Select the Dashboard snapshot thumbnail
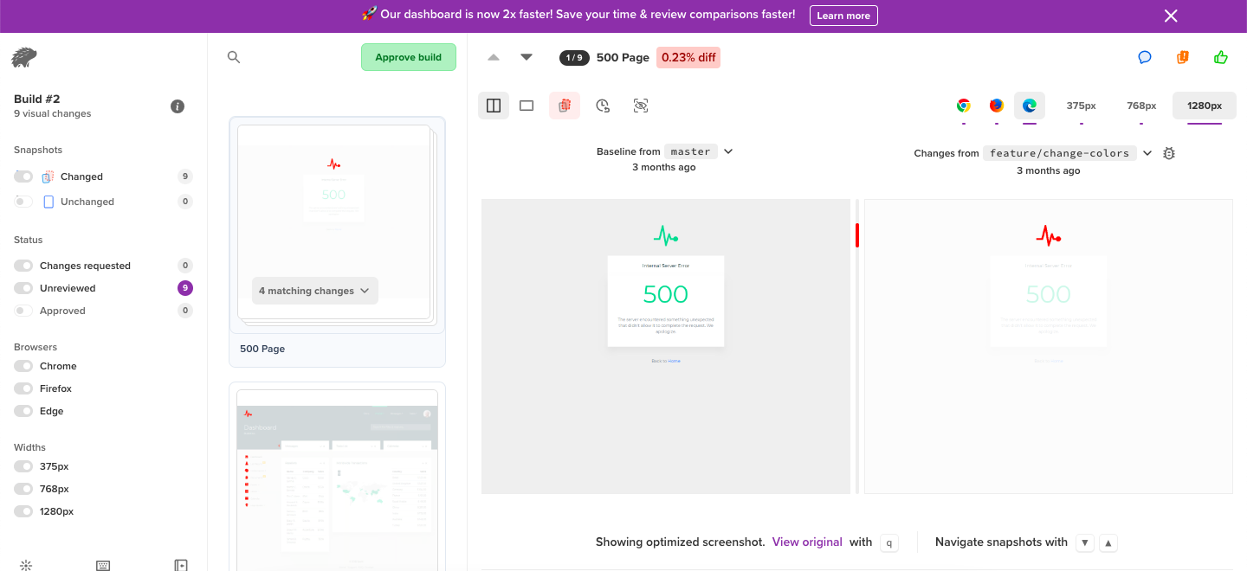The height and width of the screenshot is (571, 1247). pyautogui.click(x=337, y=476)
